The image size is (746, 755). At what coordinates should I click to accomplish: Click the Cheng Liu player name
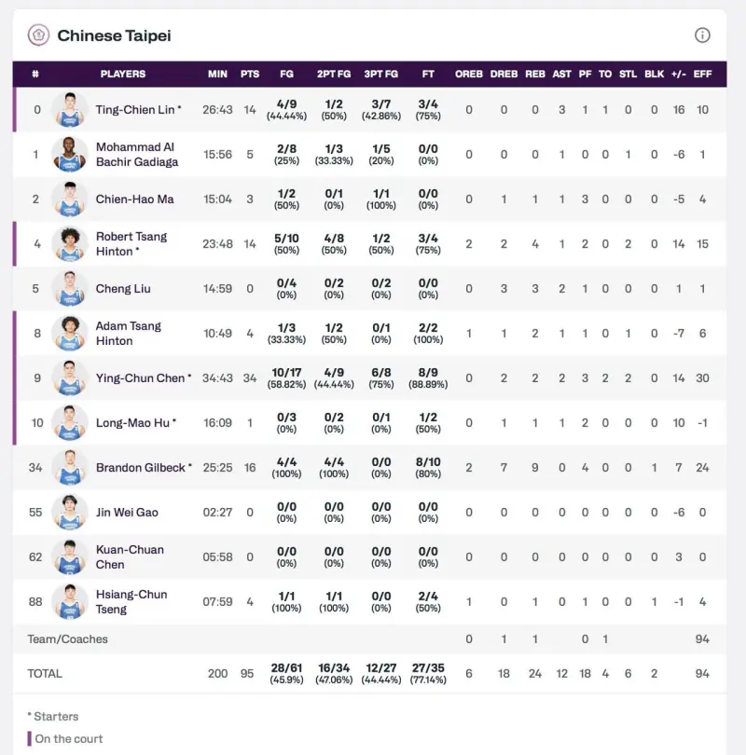click(123, 289)
